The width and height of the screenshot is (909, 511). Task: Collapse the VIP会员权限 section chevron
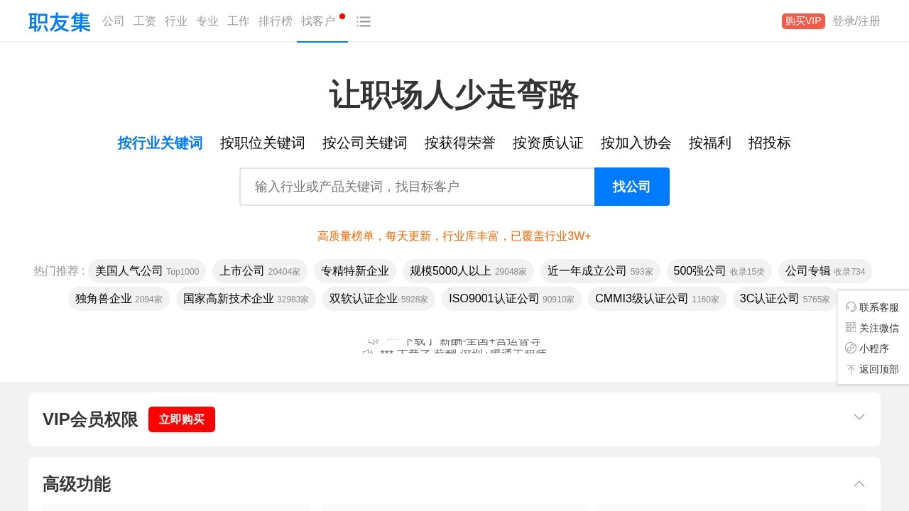click(859, 417)
